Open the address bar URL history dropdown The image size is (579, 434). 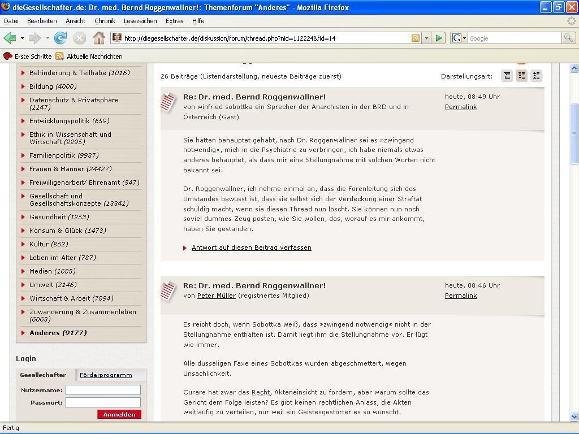tap(426, 38)
